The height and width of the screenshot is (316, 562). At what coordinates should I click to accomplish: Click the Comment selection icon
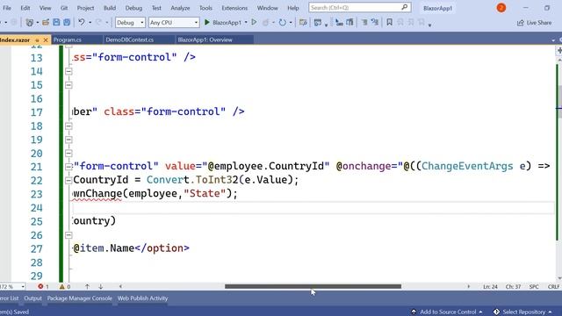point(364,22)
